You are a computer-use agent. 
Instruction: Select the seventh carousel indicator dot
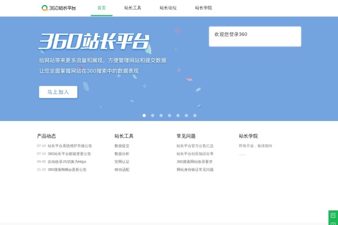click(x=195, y=116)
